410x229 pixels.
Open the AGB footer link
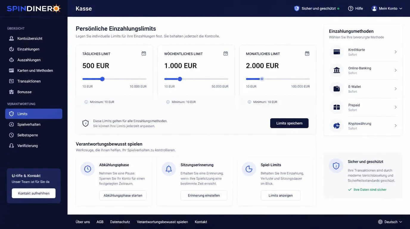coord(100,222)
